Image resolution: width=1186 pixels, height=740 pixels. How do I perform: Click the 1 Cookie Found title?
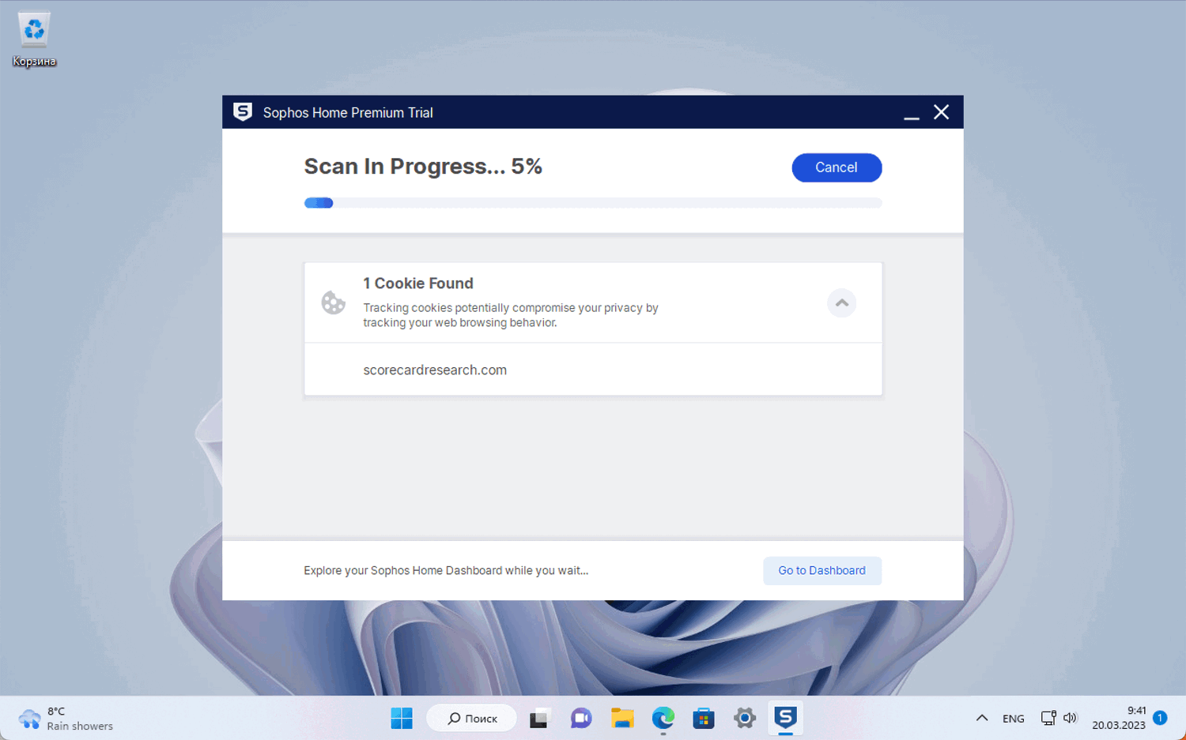(x=418, y=284)
